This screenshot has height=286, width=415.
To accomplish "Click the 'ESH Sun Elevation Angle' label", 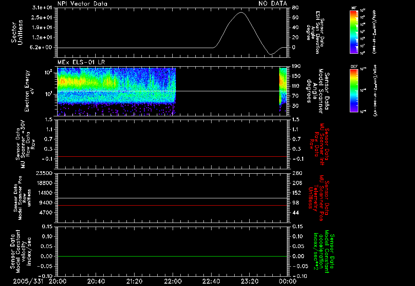I will click(x=315, y=32).
